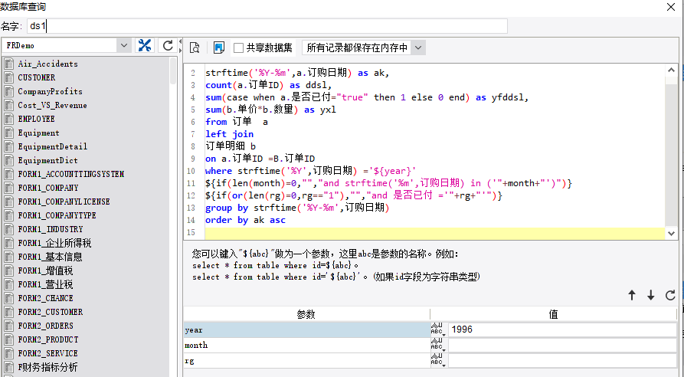This screenshot has height=377, width=684.
Task: Expand the 所有记录都保存在内存中 dropdown
Action: point(418,48)
